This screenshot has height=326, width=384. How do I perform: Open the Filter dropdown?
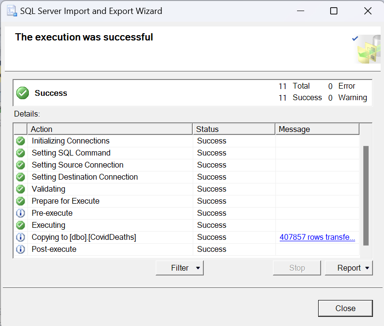point(180,268)
